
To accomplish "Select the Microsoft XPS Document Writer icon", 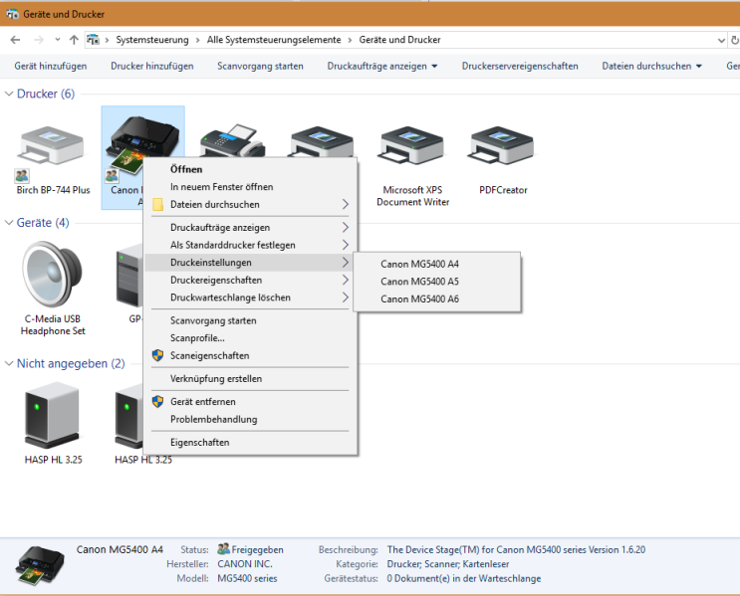I will (412, 145).
